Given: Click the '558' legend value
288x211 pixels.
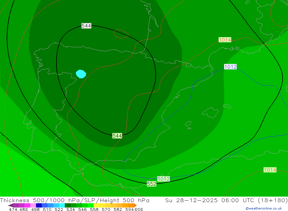Looking at the screenshot, I should pyautogui.click(x=94, y=209).
